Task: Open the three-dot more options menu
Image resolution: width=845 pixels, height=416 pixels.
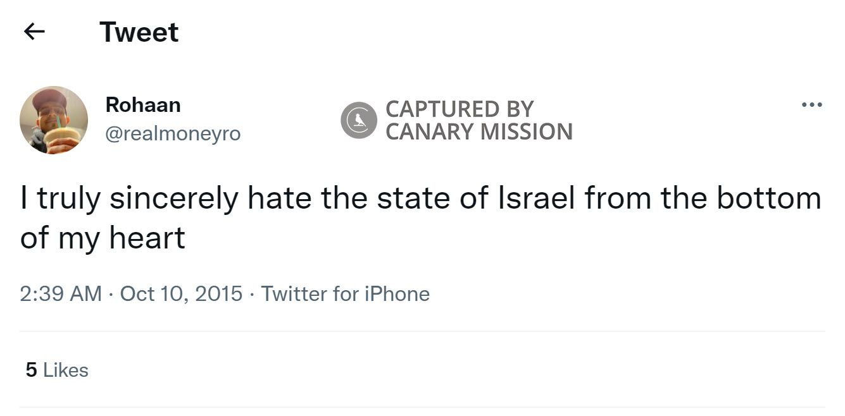Action: pos(811,105)
